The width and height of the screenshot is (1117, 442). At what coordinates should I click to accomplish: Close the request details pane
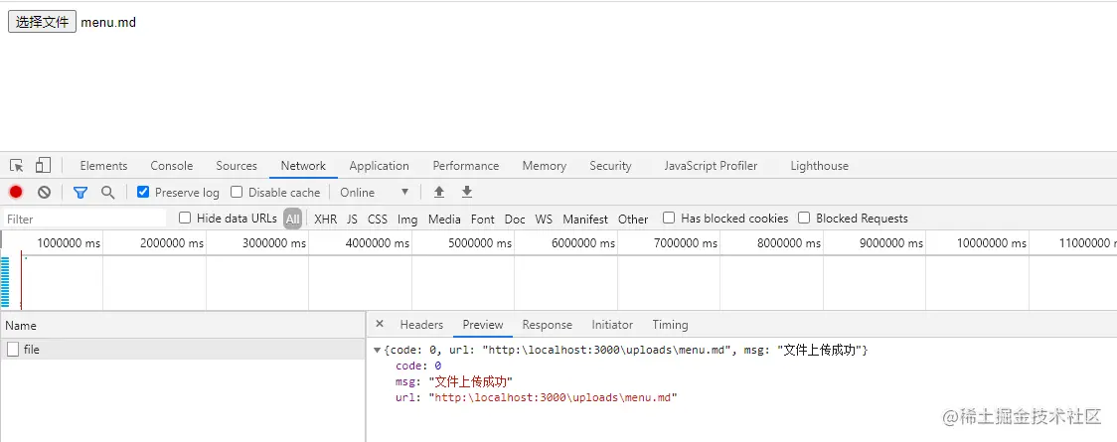pos(380,324)
